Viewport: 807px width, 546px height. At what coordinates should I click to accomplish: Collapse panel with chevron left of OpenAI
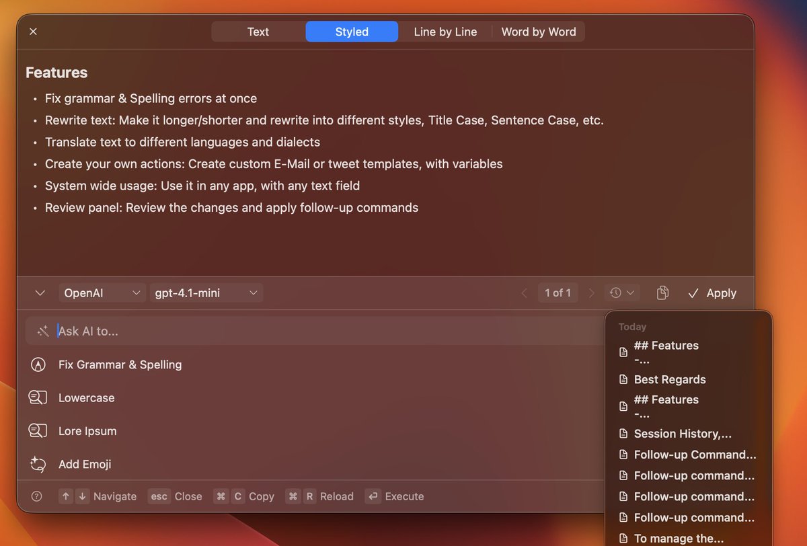tap(40, 293)
